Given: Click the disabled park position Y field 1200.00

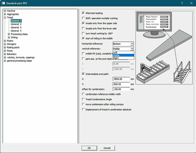Looking at the screenshot, I should coord(121,69).
